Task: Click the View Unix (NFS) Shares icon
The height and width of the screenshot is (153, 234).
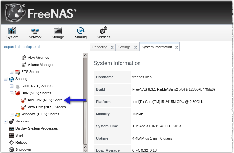Action: [24, 107]
